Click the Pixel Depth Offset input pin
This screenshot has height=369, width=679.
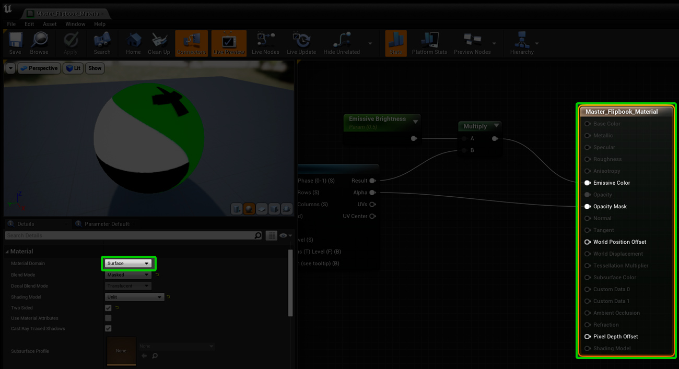pos(588,337)
